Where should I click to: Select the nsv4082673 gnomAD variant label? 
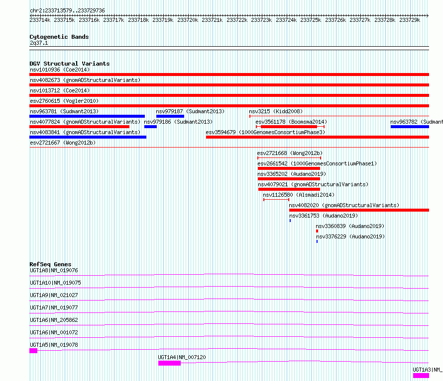(85, 80)
